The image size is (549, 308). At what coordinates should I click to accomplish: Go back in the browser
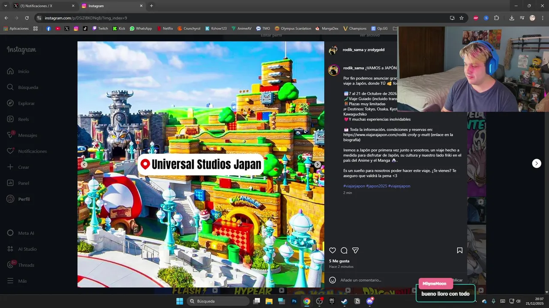(x=6, y=18)
